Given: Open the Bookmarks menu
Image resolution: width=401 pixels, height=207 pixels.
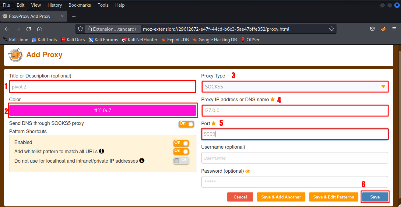Looking at the screenshot, I should [x=80, y=5].
